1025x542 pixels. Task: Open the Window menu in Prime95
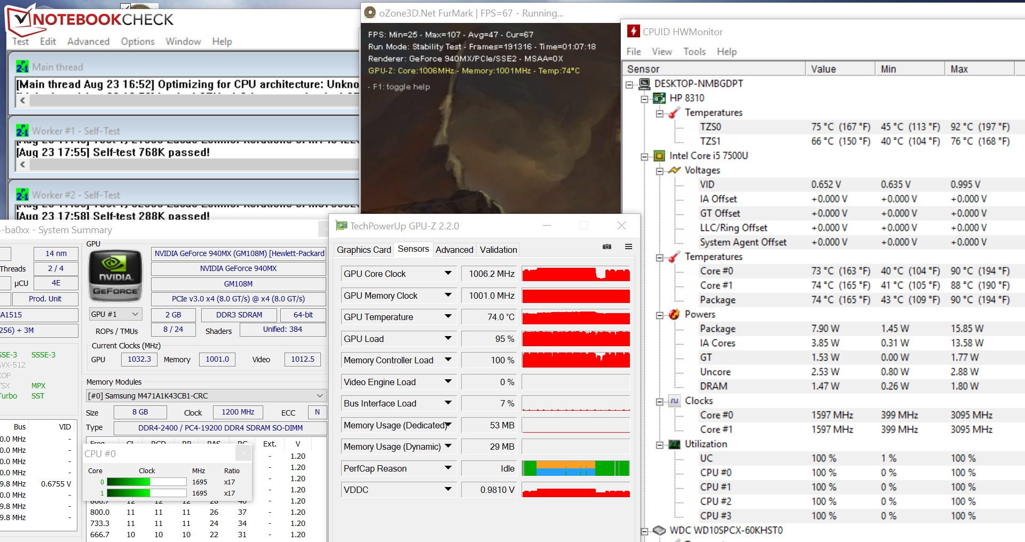(183, 42)
